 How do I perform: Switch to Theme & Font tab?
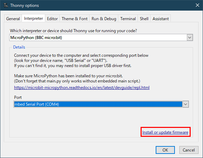74,19
